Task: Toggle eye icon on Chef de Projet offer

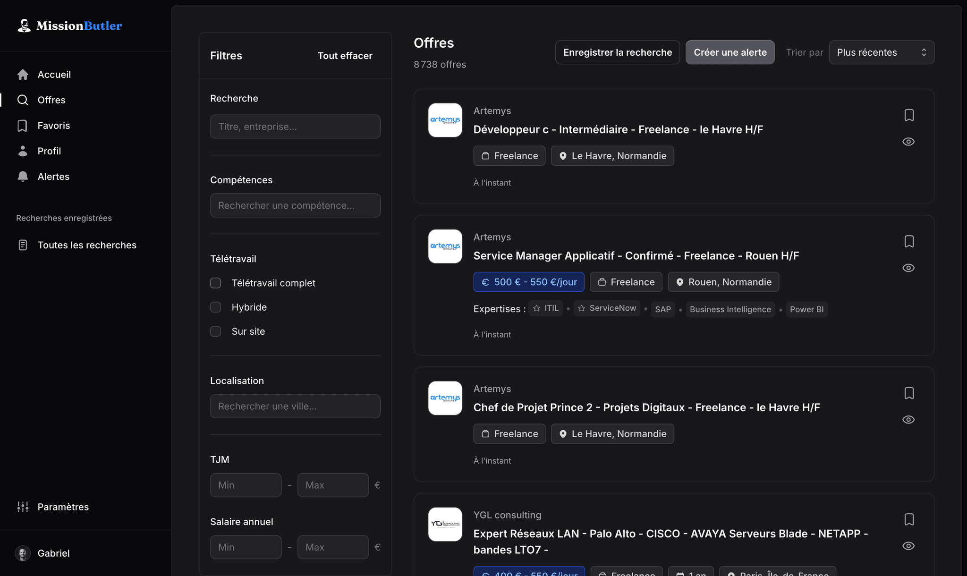Action: [x=908, y=420]
